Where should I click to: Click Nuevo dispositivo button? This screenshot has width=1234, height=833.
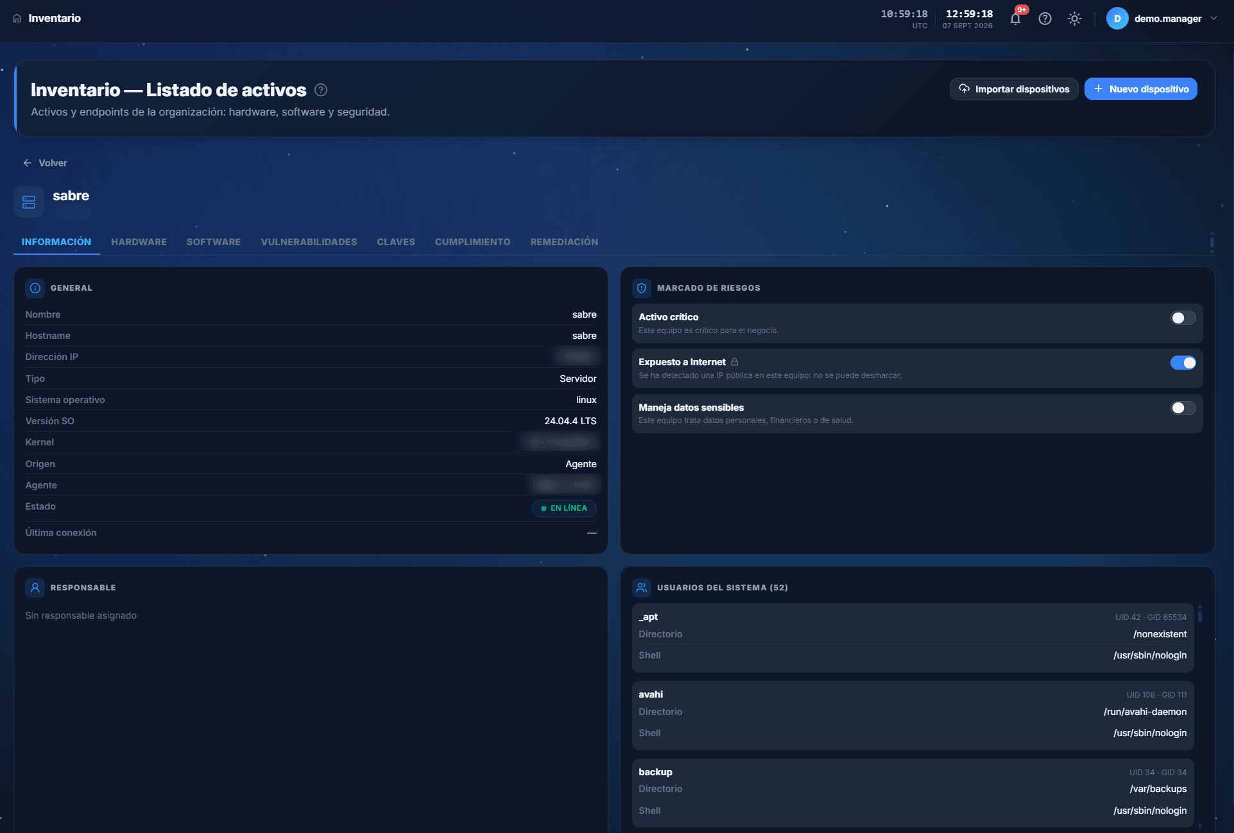coord(1140,89)
